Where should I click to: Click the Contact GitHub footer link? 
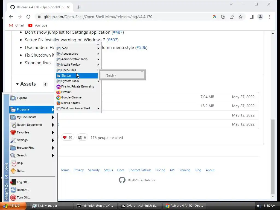click(140, 170)
